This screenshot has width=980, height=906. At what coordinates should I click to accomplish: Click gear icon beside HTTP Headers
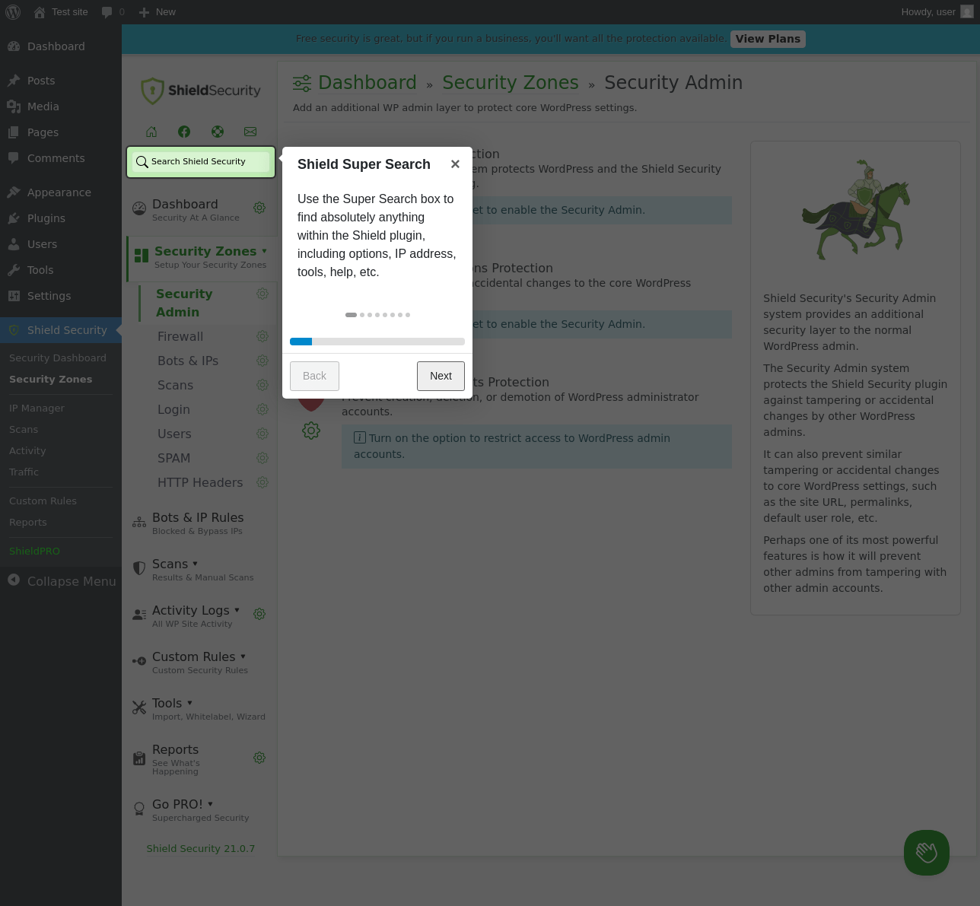point(262,482)
